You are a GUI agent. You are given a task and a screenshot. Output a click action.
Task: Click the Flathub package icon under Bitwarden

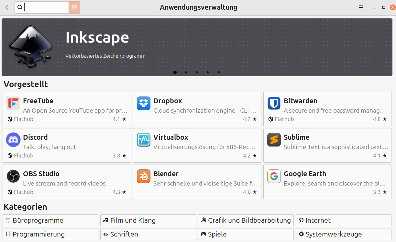(271, 119)
